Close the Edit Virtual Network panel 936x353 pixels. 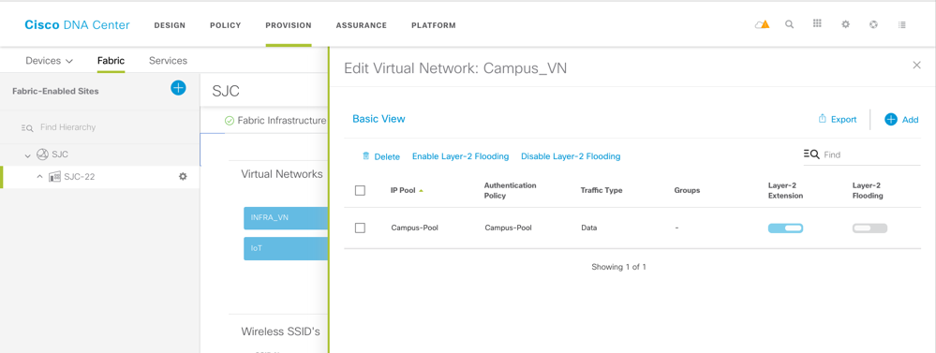point(917,65)
